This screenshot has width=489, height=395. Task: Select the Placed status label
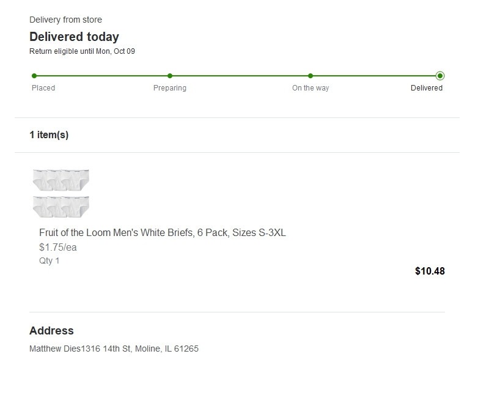pyautogui.click(x=43, y=88)
